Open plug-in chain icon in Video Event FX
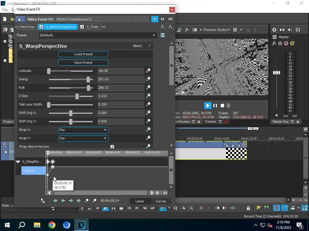The image size is (309, 231). pyautogui.click(x=162, y=27)
